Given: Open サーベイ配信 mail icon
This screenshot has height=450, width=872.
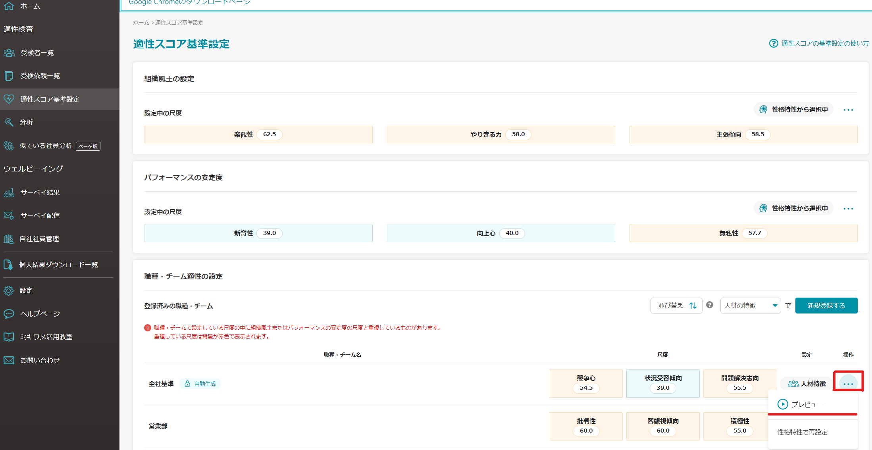Looking at the screenshot, I should pos(9,215).
